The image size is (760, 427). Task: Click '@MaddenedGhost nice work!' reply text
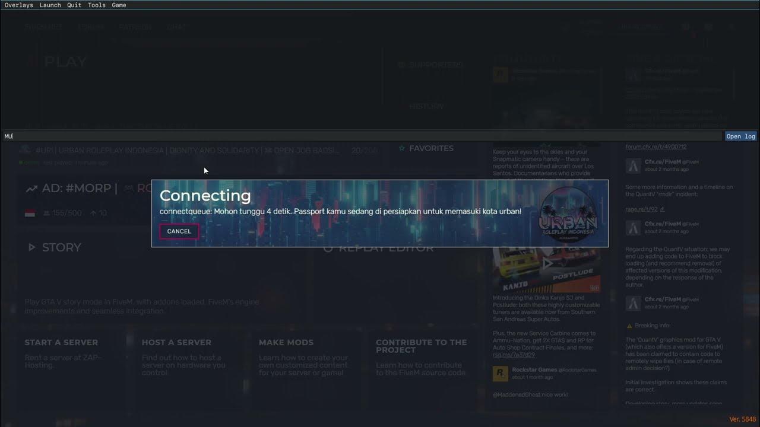click(530, 394)
